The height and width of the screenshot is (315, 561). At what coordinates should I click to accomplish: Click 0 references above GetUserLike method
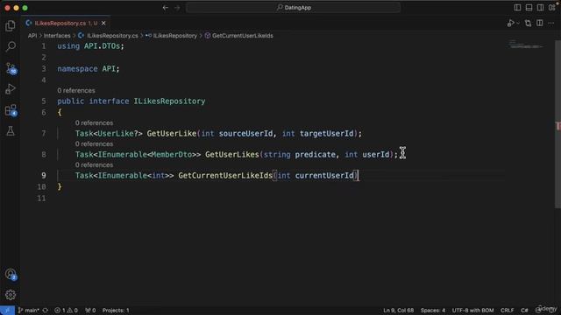94,122
